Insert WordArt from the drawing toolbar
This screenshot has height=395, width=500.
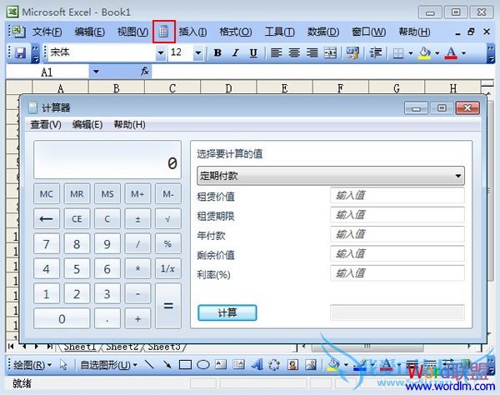256,365
